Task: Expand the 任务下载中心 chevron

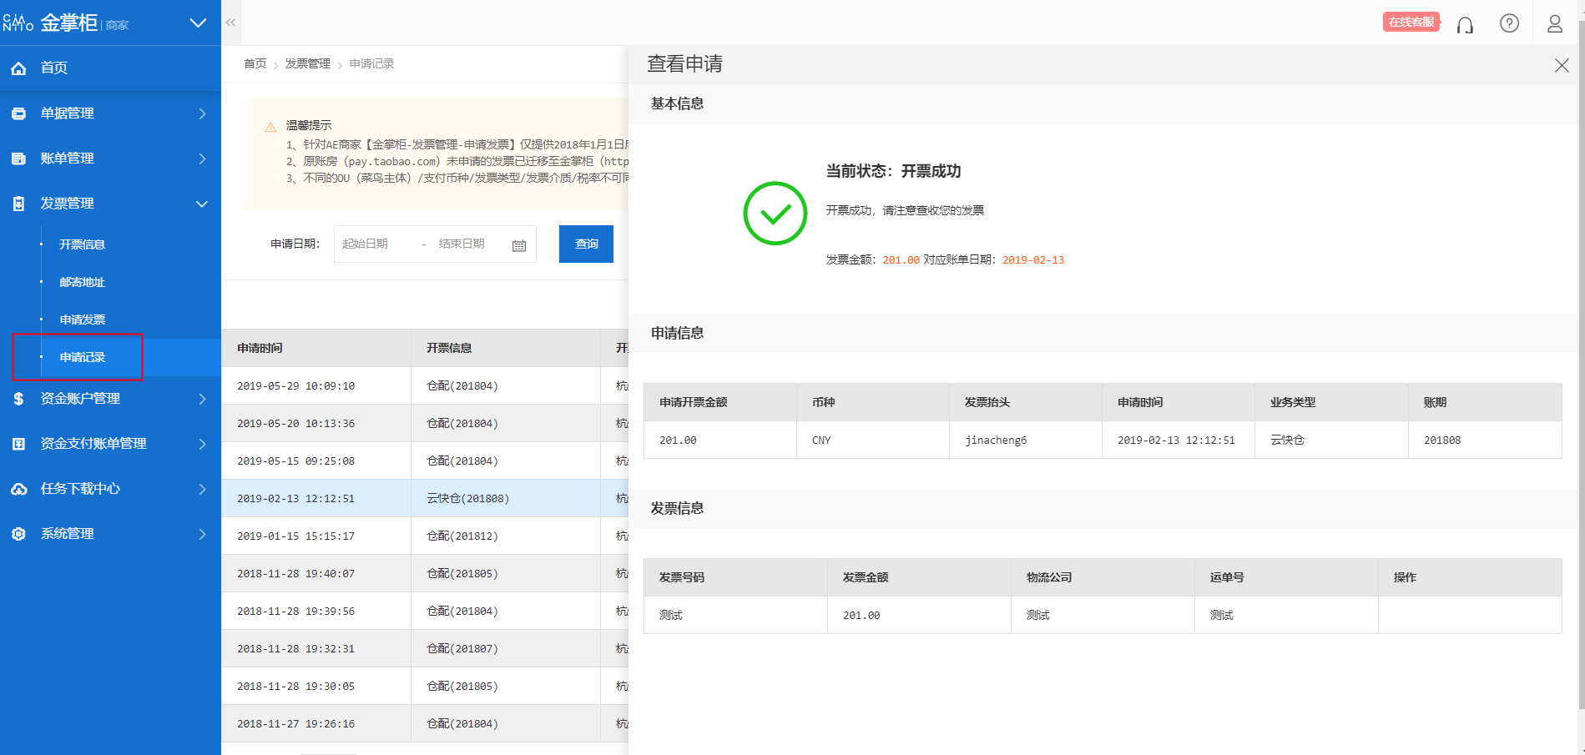Action: click(x=202, y=489)
